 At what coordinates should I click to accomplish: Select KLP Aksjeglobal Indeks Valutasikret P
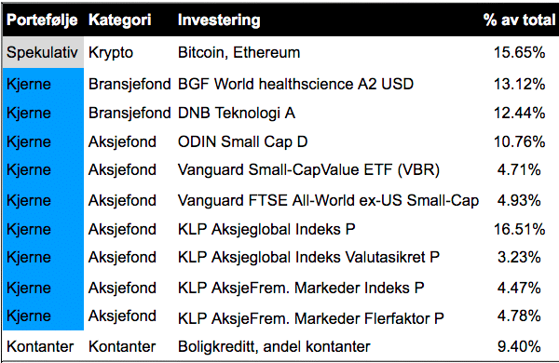308,257
